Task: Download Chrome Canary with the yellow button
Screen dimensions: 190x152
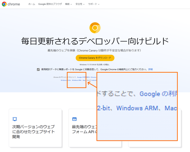Action: pyautogui.click(x=95, y=58)
